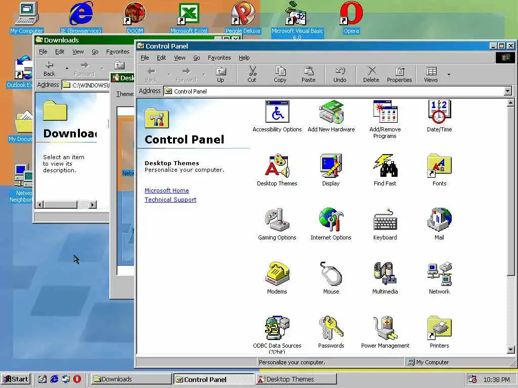
Task: Click the Control Panel taskbar button
Action: [213, 379]
